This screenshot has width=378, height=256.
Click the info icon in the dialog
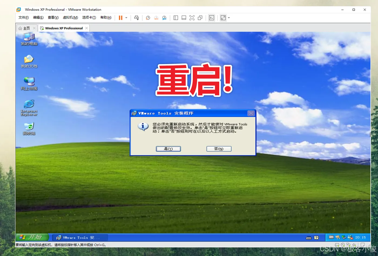(x=143, y=126)
